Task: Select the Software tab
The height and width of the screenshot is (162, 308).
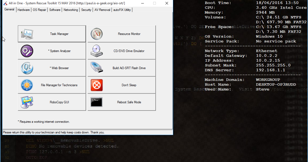Action: 55,10
